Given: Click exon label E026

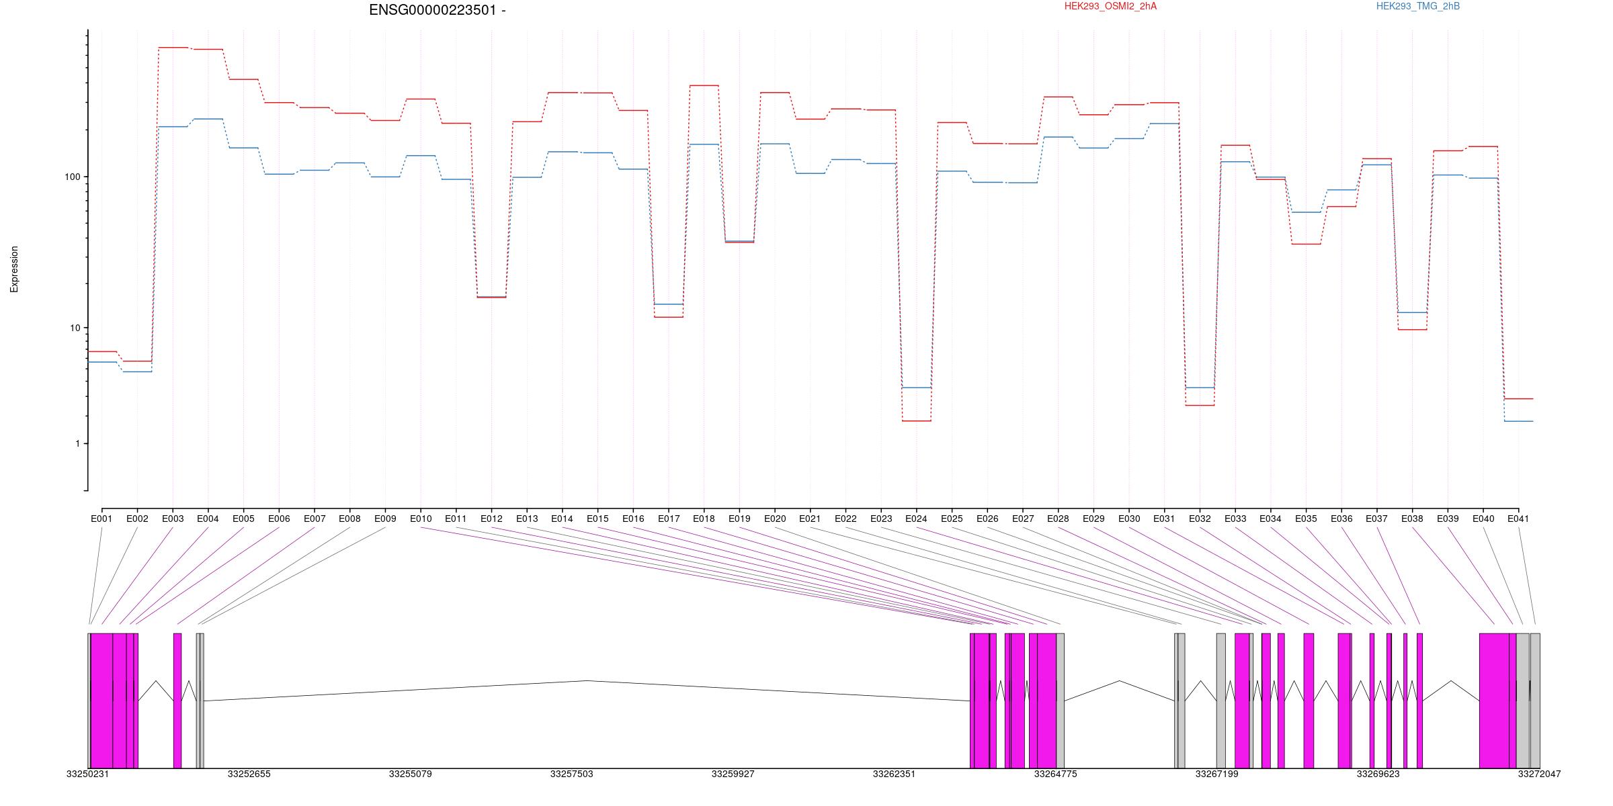Looking at the screenshot, I should [x=987, y=519].
